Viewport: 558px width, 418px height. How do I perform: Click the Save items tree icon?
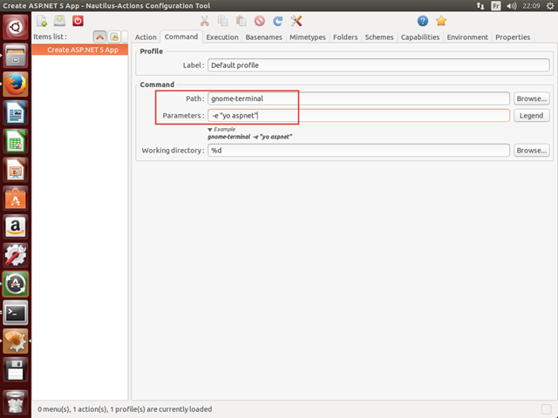(59, 21)
